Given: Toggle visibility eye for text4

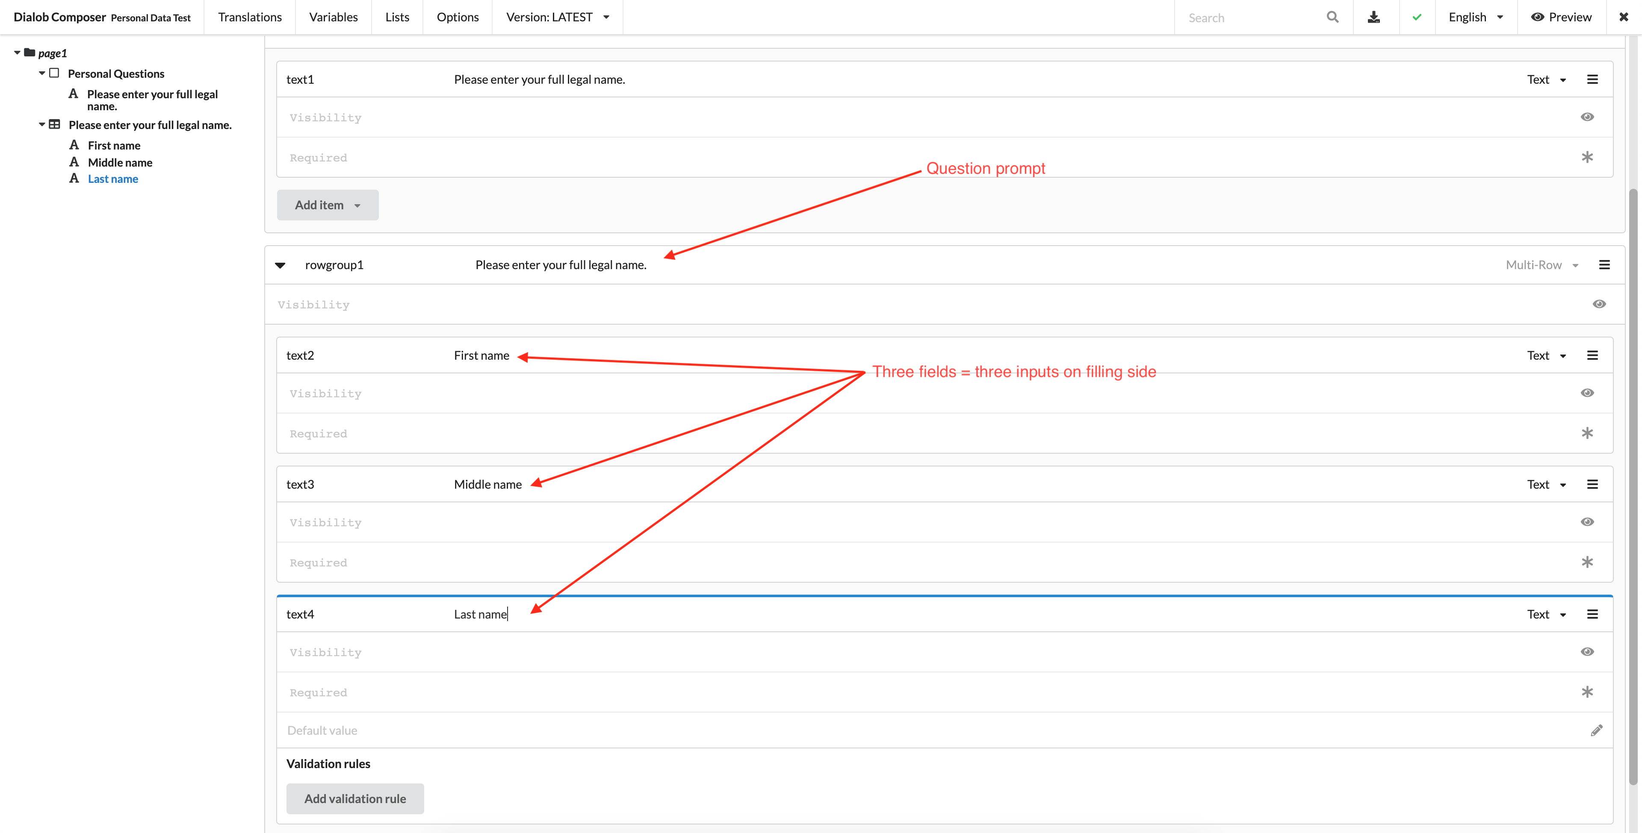Looking at the screenshot, I should click(1586, 651).
